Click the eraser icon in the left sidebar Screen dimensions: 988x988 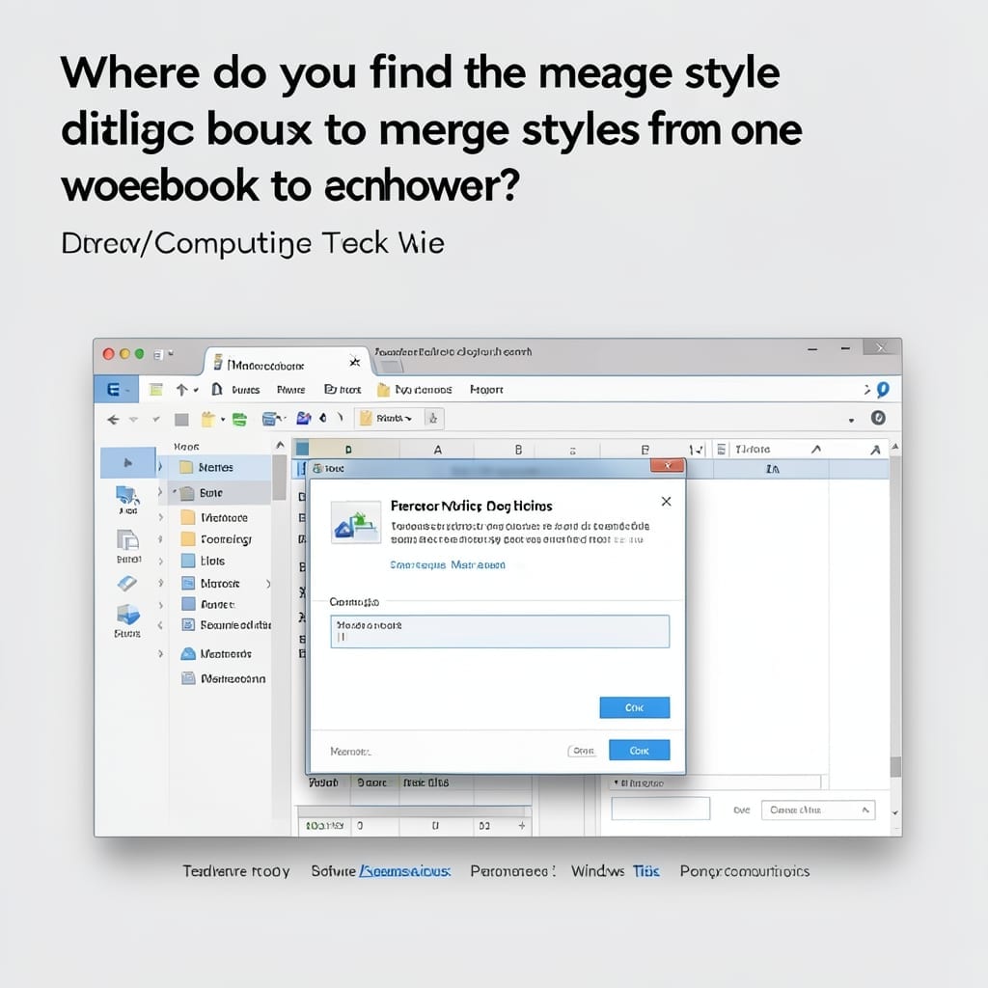[127, 584]
